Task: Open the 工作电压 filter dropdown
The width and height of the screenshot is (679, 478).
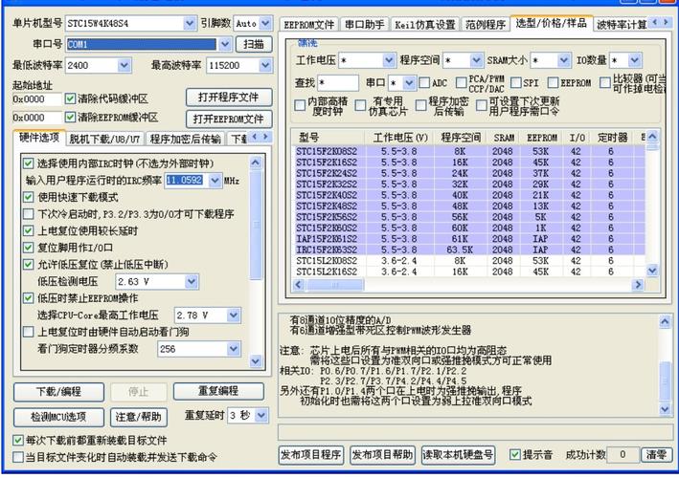Action: [x=389, y=60]
